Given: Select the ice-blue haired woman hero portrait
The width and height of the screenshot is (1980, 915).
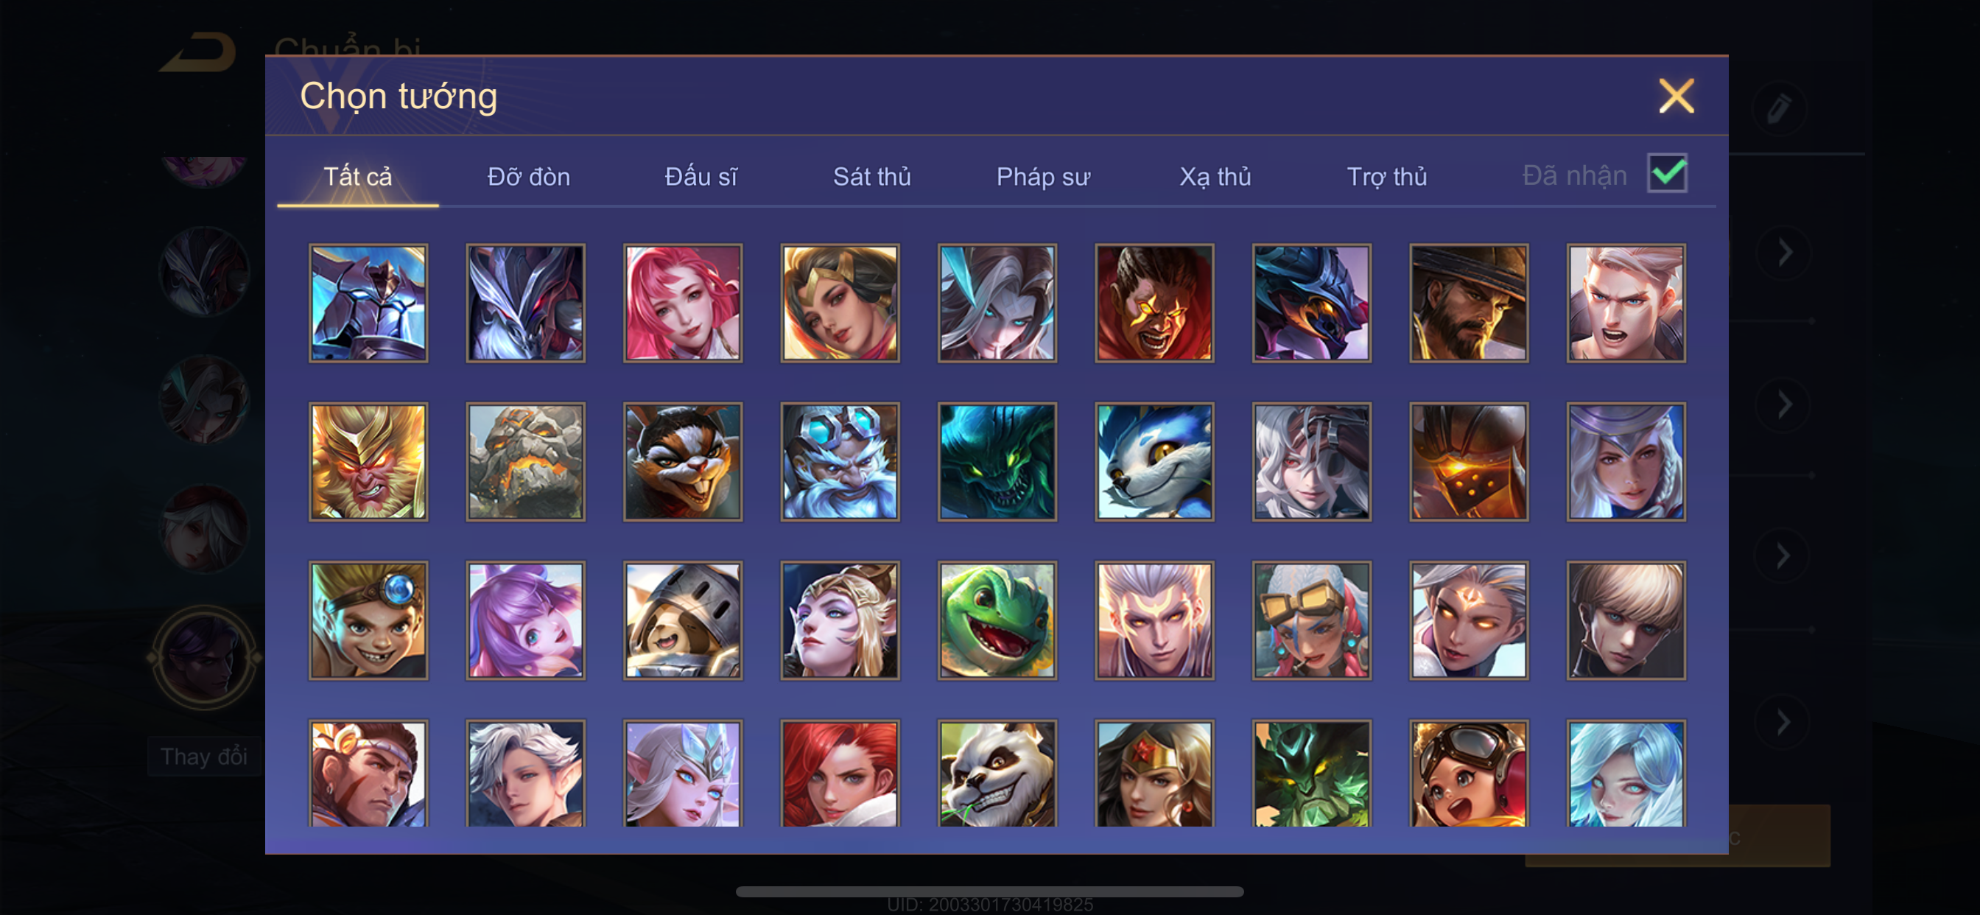Looking at the screenshot, I should [x=1626, y=774].
